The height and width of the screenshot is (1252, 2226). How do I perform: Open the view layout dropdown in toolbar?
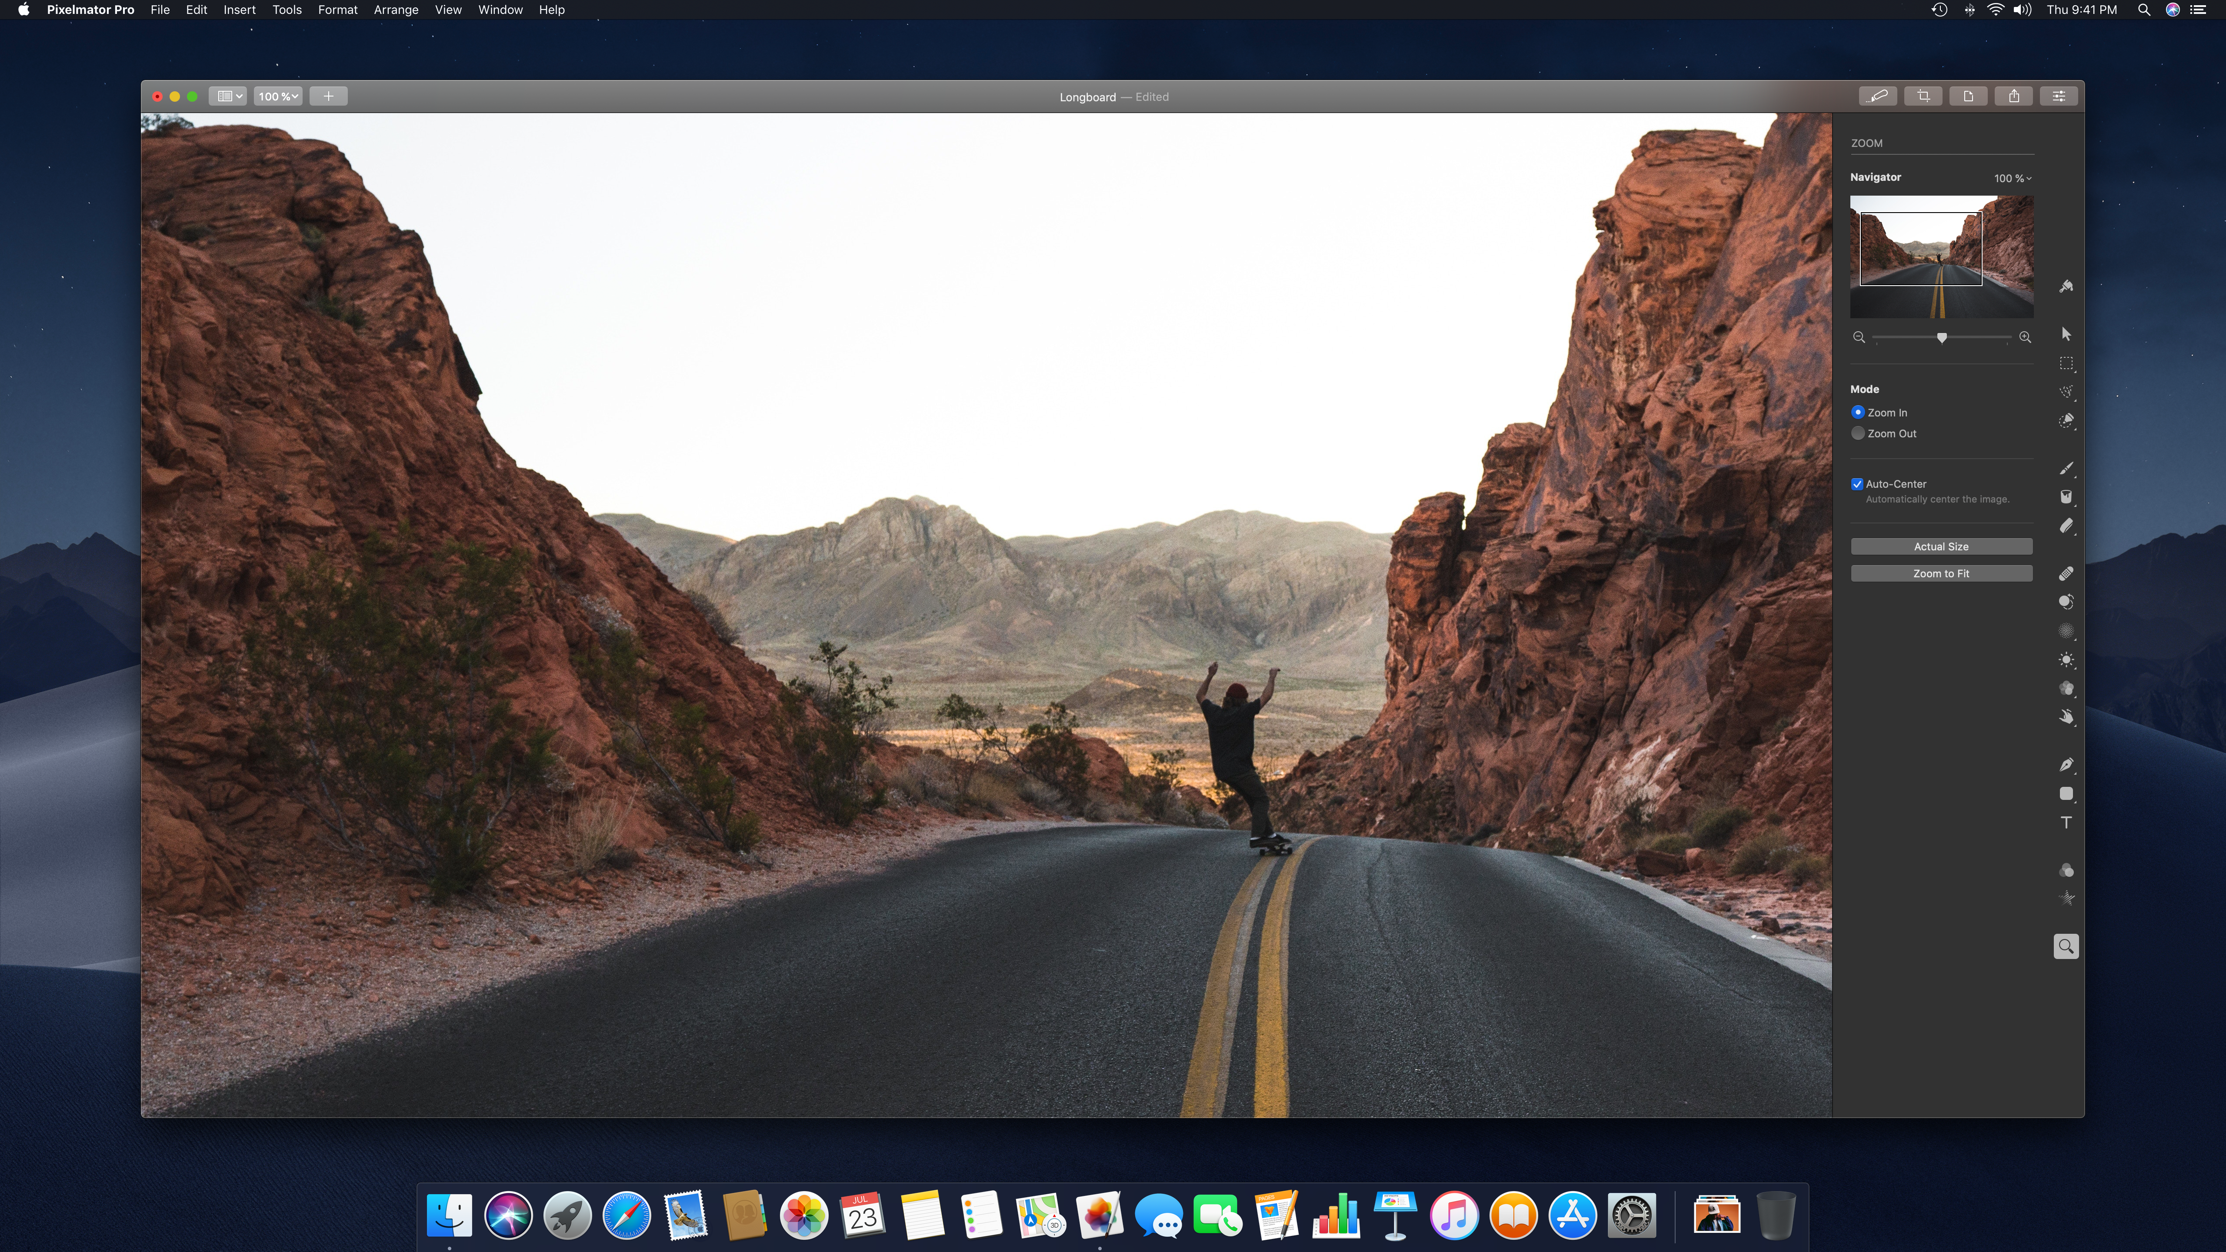(229, 96)
